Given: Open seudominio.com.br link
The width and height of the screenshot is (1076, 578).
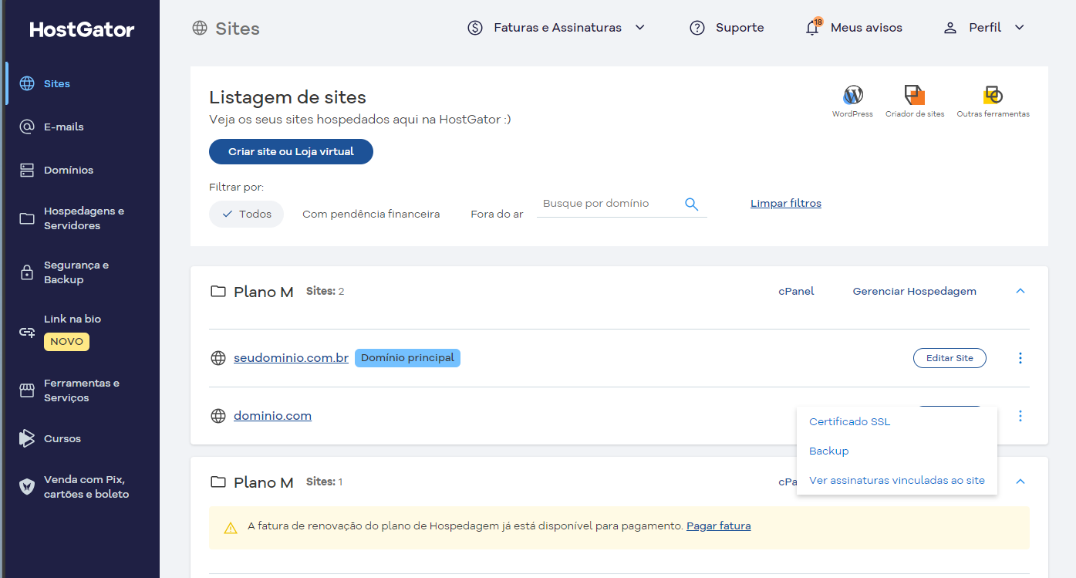Looking at the screenshot, I should 291,358.
